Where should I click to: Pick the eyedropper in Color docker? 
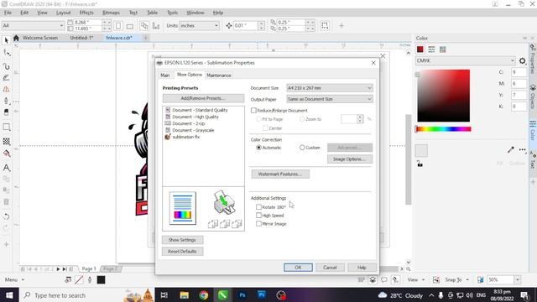pos(511,149)
